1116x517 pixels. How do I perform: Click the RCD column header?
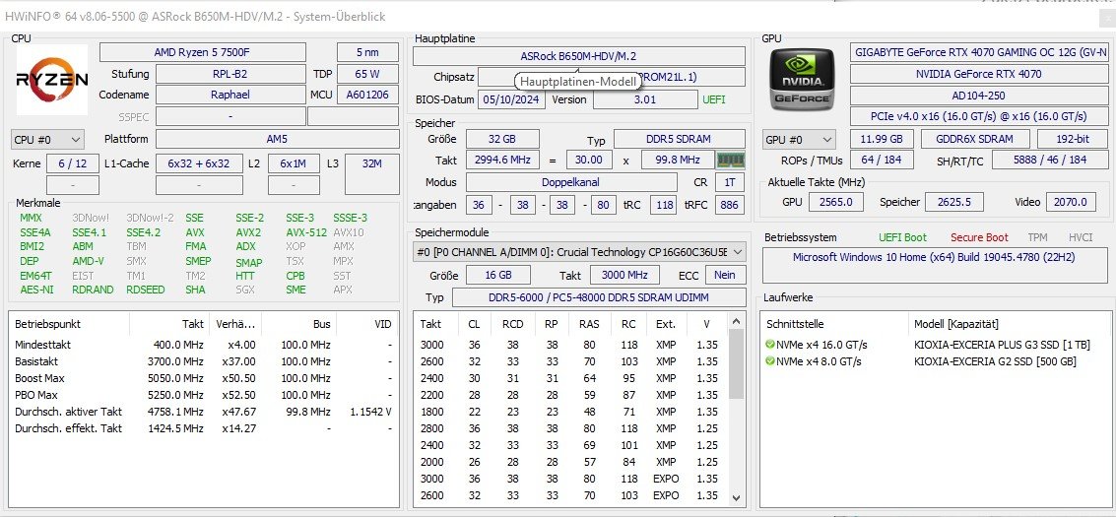[x=513, y=324]
